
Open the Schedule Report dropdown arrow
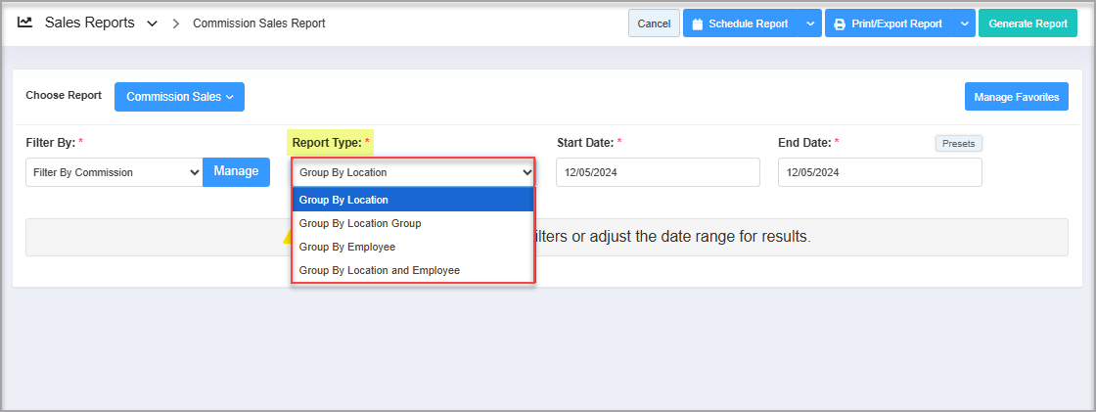pos(809,23)
